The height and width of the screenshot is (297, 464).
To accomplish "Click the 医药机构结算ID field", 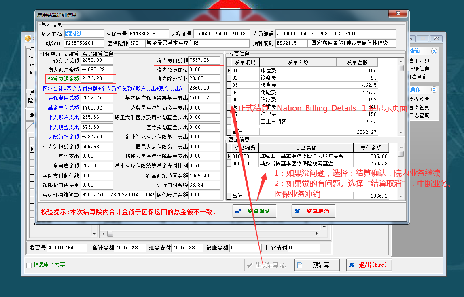I will tap(118, 195).
